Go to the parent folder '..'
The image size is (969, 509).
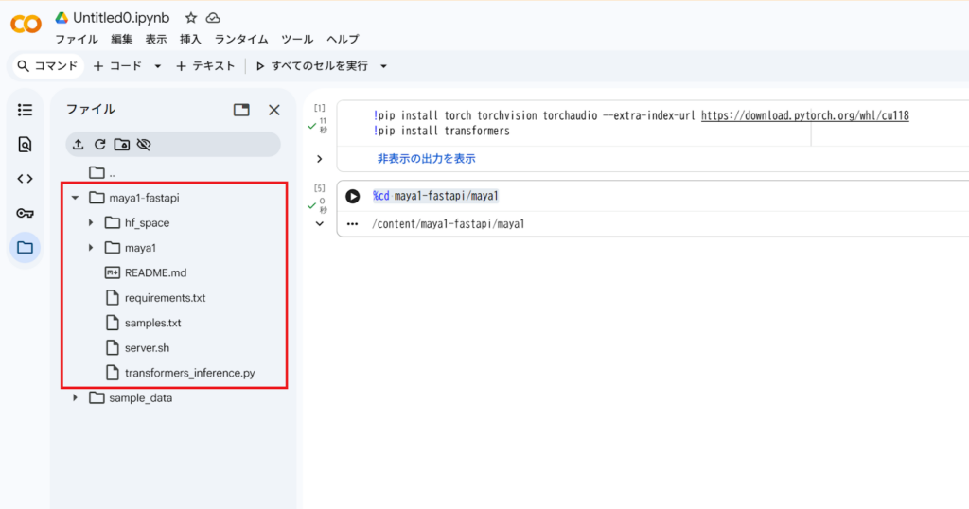pos(112,173)
